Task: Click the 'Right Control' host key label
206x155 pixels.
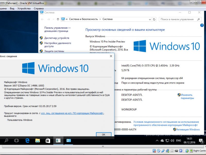Action: [200, 151]
